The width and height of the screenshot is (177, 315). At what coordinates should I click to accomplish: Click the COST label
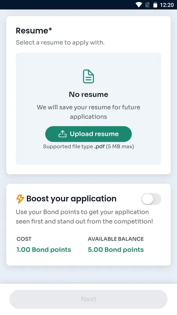point(24,239)
